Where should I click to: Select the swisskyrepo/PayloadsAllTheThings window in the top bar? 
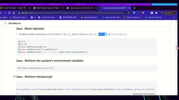coord(164,4)
